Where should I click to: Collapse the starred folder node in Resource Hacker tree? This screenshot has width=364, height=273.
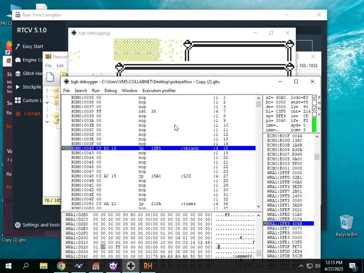(47, 122)
